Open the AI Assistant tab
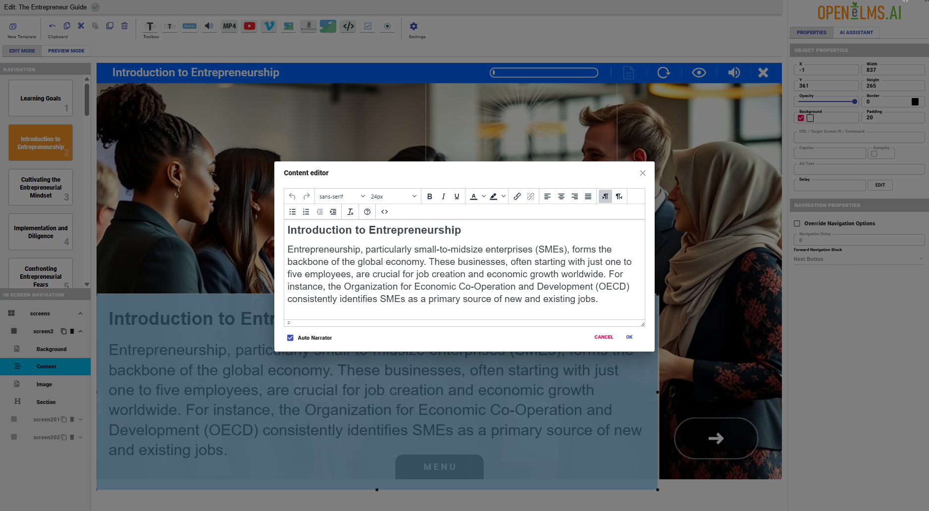 pos(856,33)
